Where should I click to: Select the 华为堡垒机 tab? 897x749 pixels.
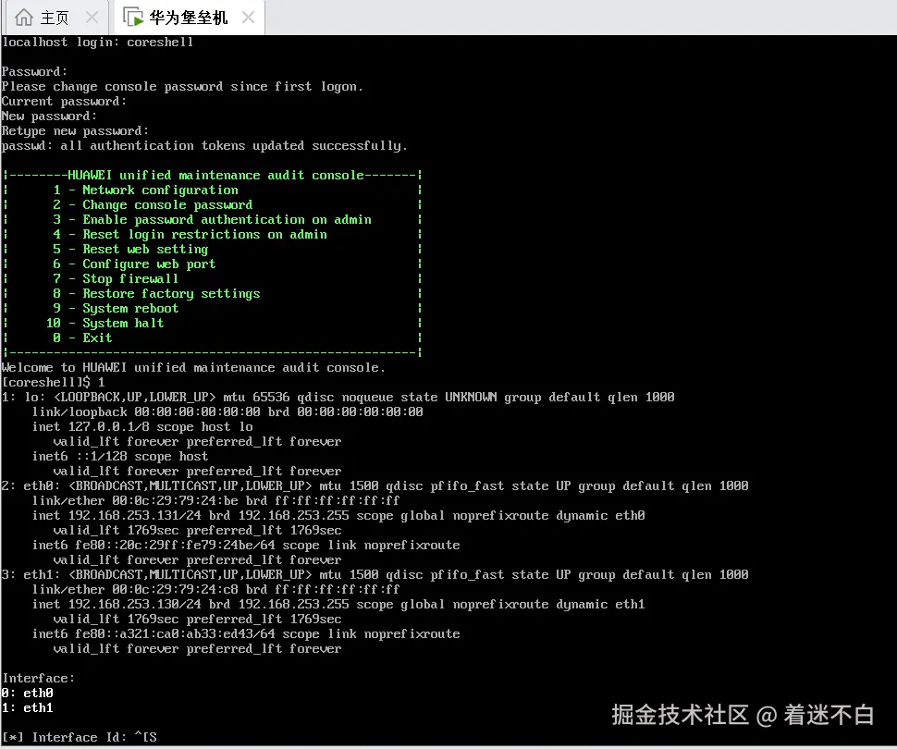click(x=189, y=18)
